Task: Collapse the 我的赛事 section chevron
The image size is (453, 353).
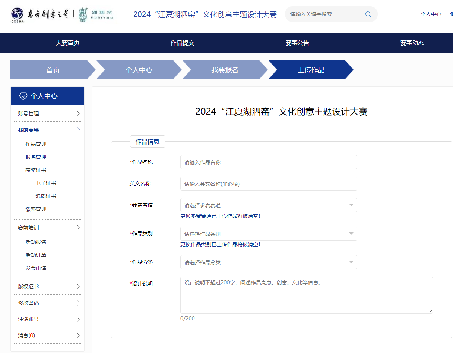Action: pyautogui.click(x=78, y=130)
